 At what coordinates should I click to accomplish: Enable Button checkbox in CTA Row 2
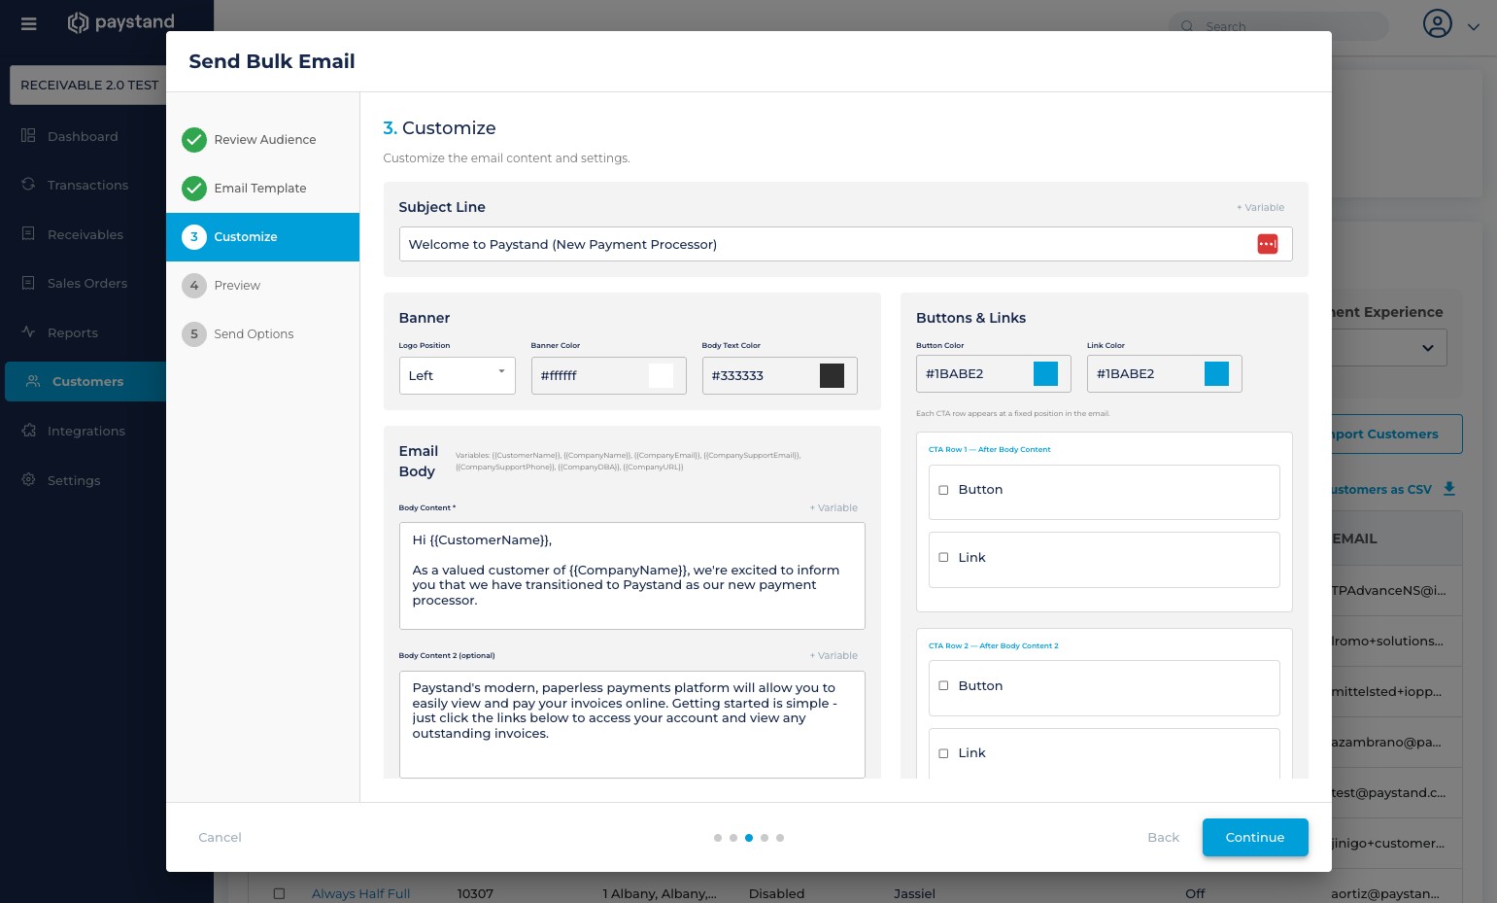click(x=943, y=686)
